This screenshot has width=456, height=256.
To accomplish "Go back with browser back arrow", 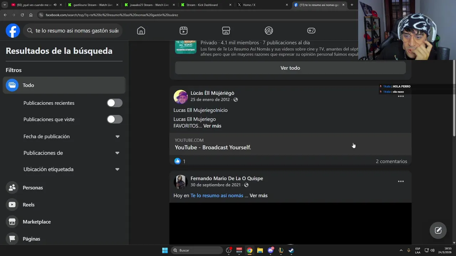I will tap(5, 15).
